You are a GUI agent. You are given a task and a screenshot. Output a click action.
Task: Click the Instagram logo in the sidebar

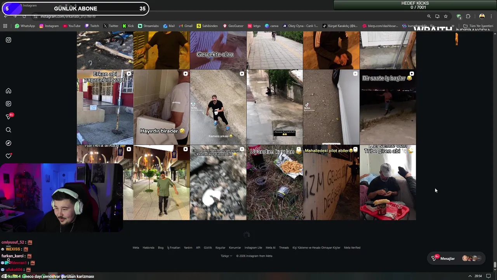(x=9, y=40)
